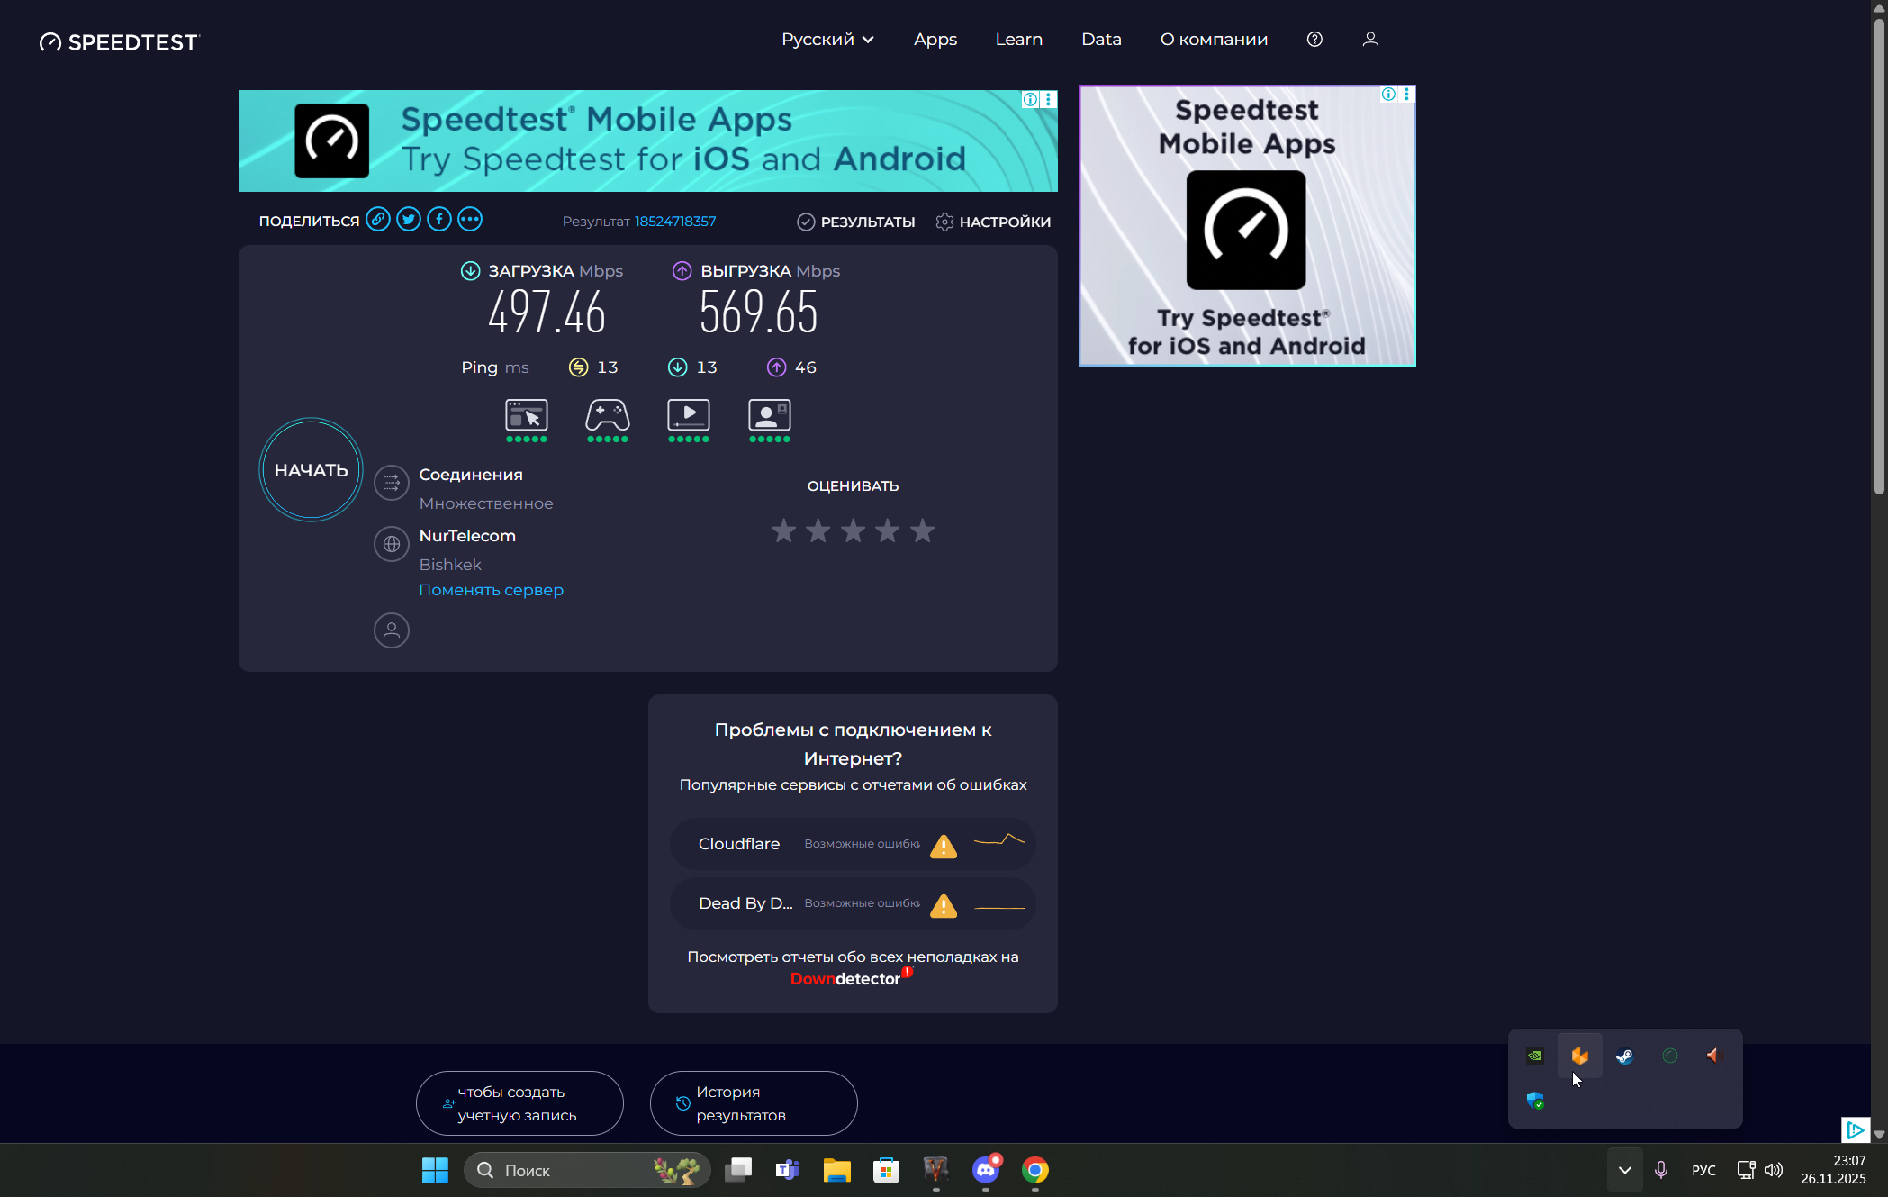Click the video chat quality icon
The width and height of the screenshot is (1888, 1197).
[770, 416]
